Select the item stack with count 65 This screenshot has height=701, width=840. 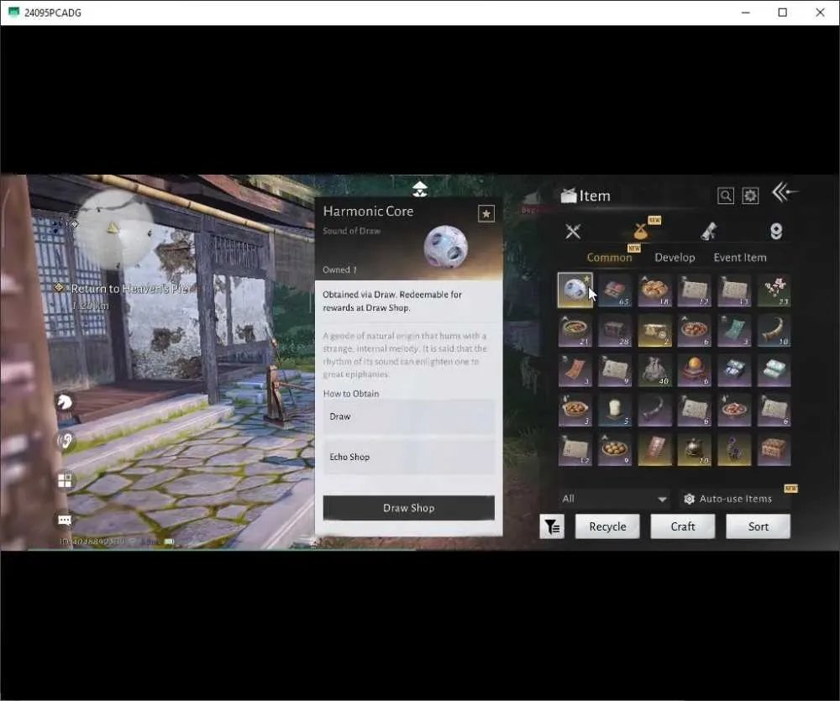tap(615, 290)
